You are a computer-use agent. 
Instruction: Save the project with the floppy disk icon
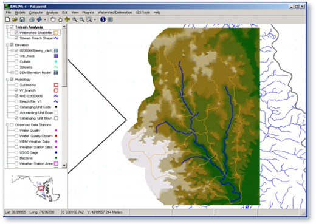22,19
